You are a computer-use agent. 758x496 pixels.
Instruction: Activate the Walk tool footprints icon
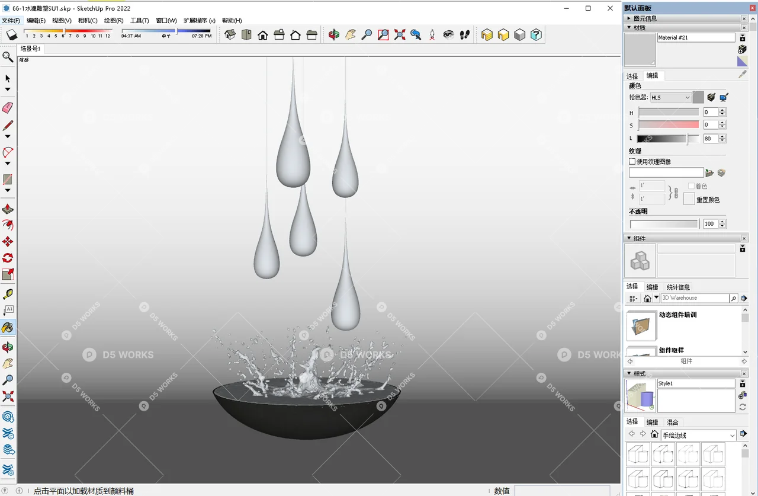click(x=465, y=34)
